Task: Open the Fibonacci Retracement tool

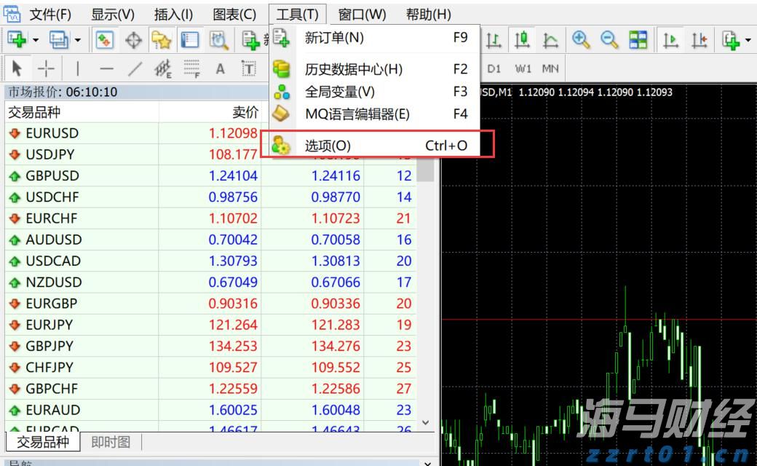Action: pos(191,68)
